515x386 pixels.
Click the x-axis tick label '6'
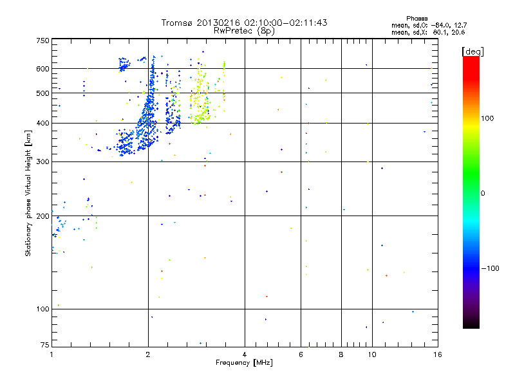pyautogui.click(x=301, y=354)
